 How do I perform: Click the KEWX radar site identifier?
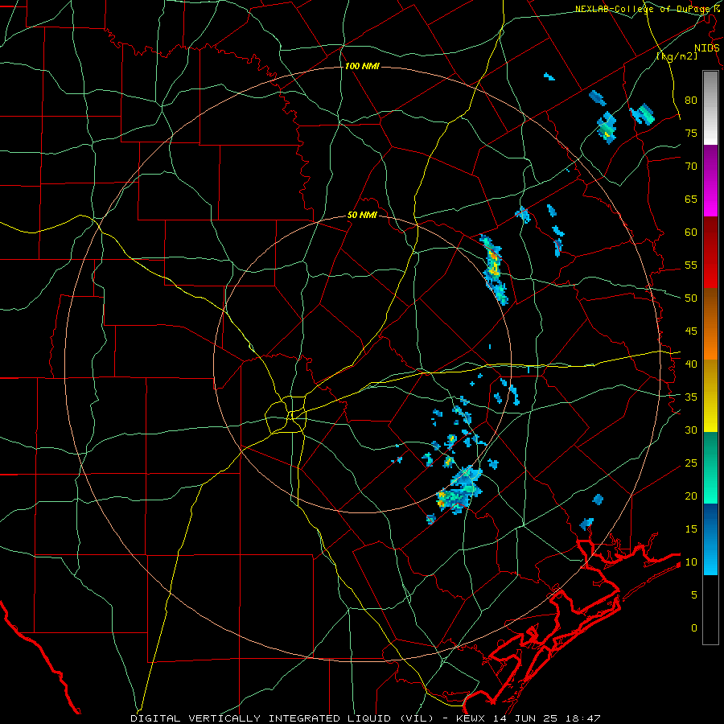(x=471, y=718)
